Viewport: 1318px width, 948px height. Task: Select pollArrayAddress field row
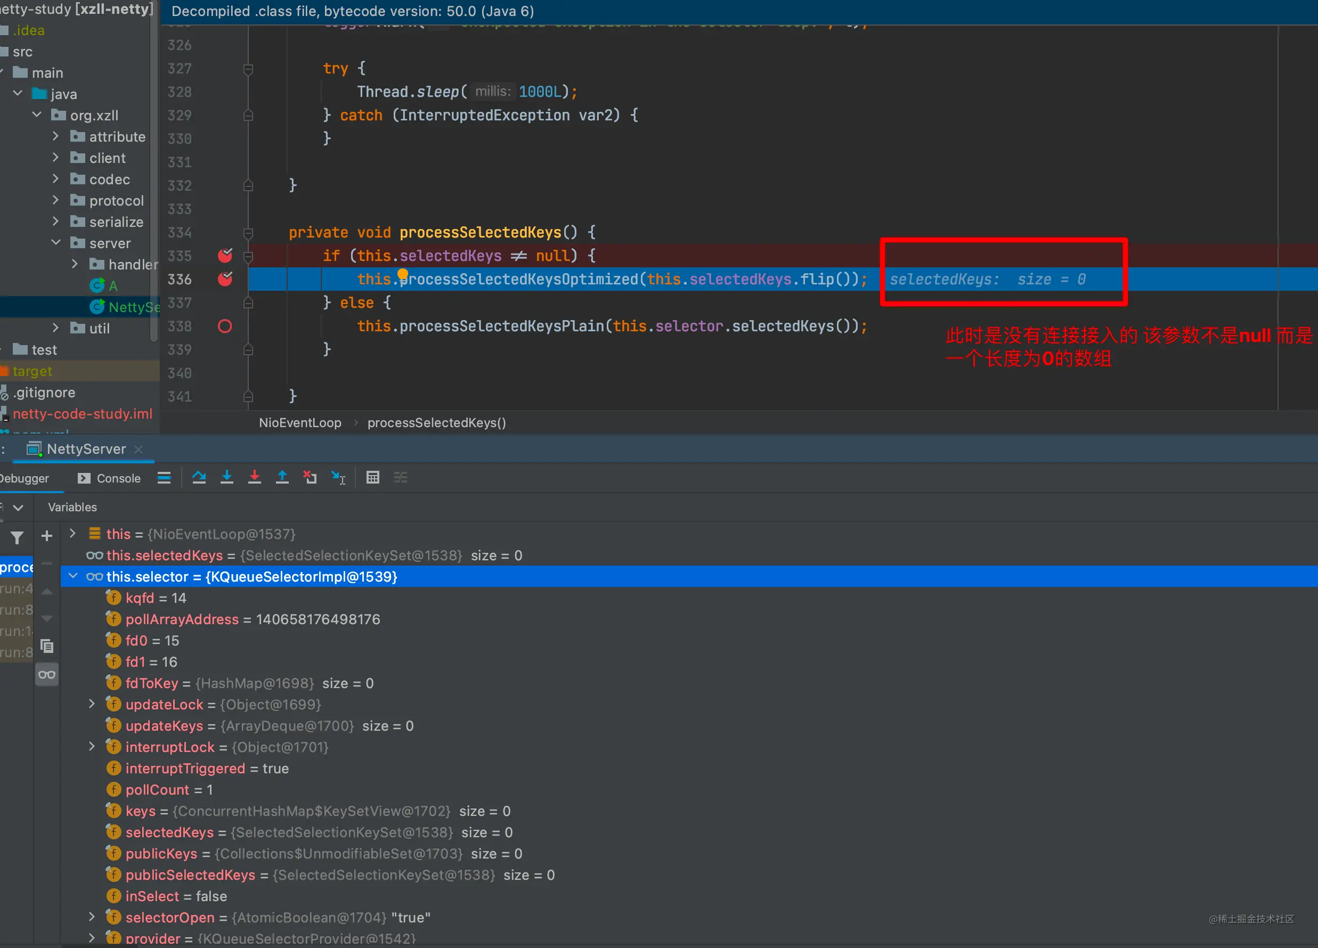pyautogui.click(x=689, y=619)
